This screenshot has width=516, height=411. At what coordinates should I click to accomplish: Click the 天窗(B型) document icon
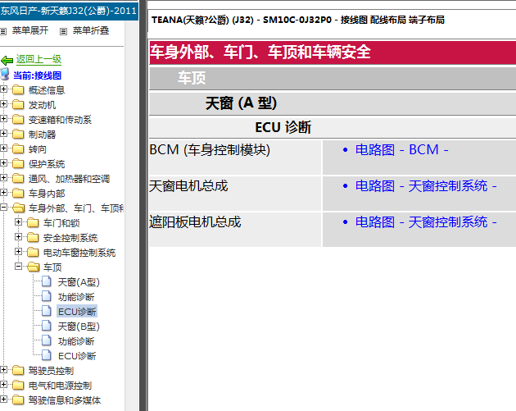47,326
